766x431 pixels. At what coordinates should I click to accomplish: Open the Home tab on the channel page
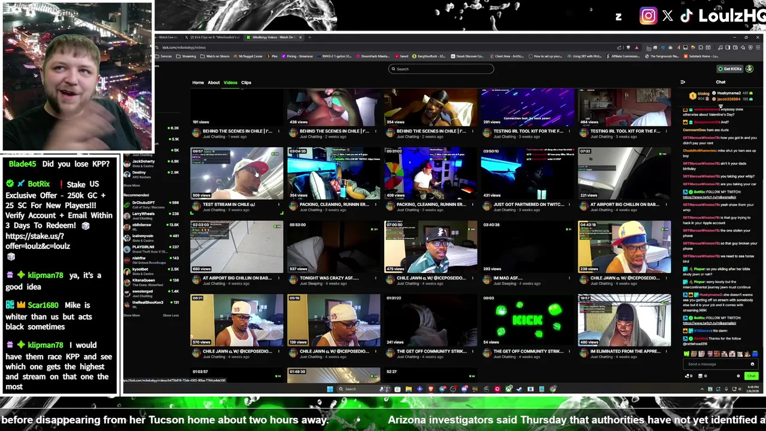click(198, 83)
